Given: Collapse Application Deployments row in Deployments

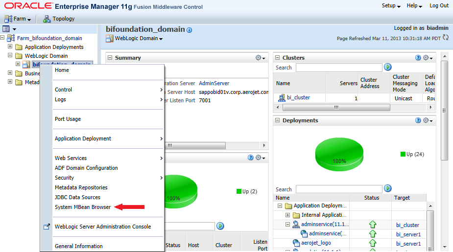Looking at the screenshot, I should (x=280, y=206).
